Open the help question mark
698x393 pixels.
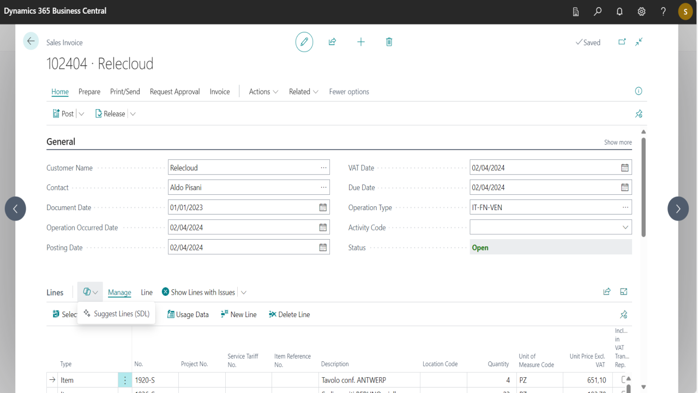(663, 11)
